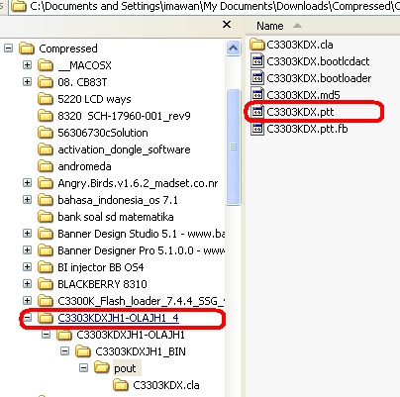Open the C3303KDXJH1-OLAJH1_4 tree label
400x397 pixels.
(118, 318)
